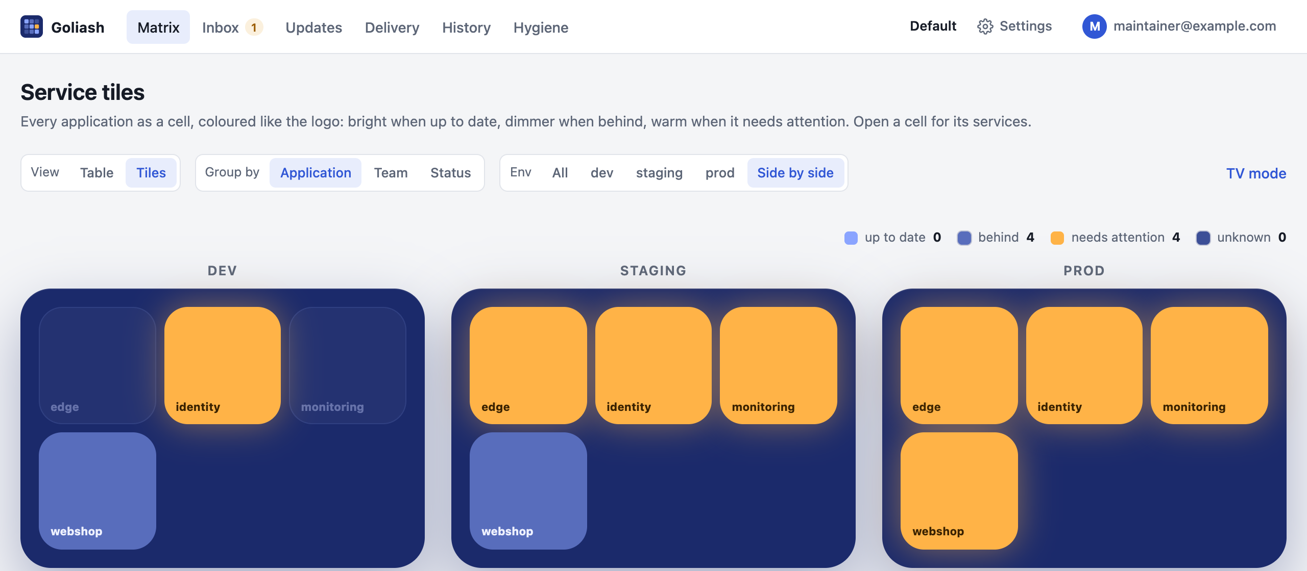Image resolution: width=1307 pixels, height=571 pixels.
Task: Group tiles by Status
Action: pyautogui.click(x=450, y=173)
